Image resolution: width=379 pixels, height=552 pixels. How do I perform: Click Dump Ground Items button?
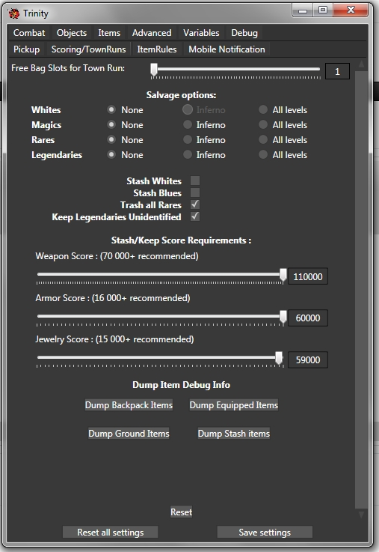129,434
